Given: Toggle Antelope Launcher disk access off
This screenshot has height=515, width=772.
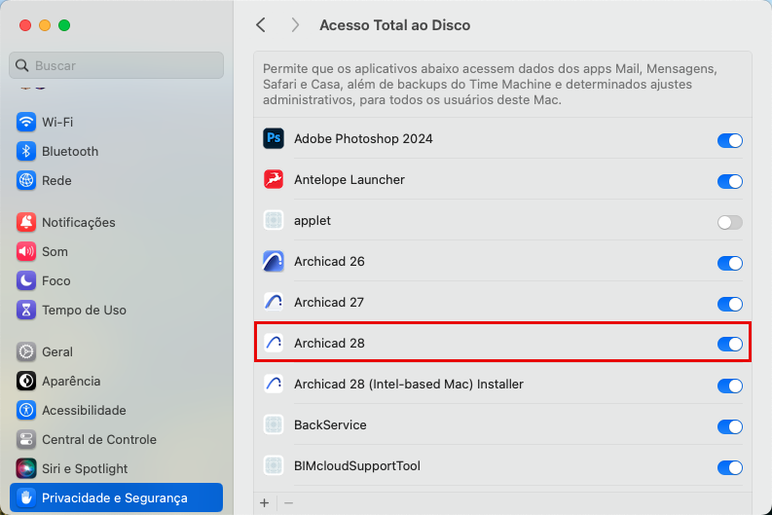Looking at the screenshot, I should point(730,181).
